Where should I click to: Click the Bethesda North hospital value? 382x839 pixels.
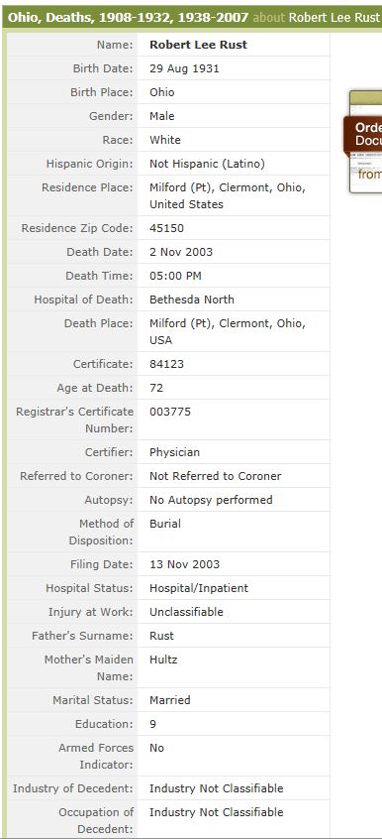(x=192, y=300)
